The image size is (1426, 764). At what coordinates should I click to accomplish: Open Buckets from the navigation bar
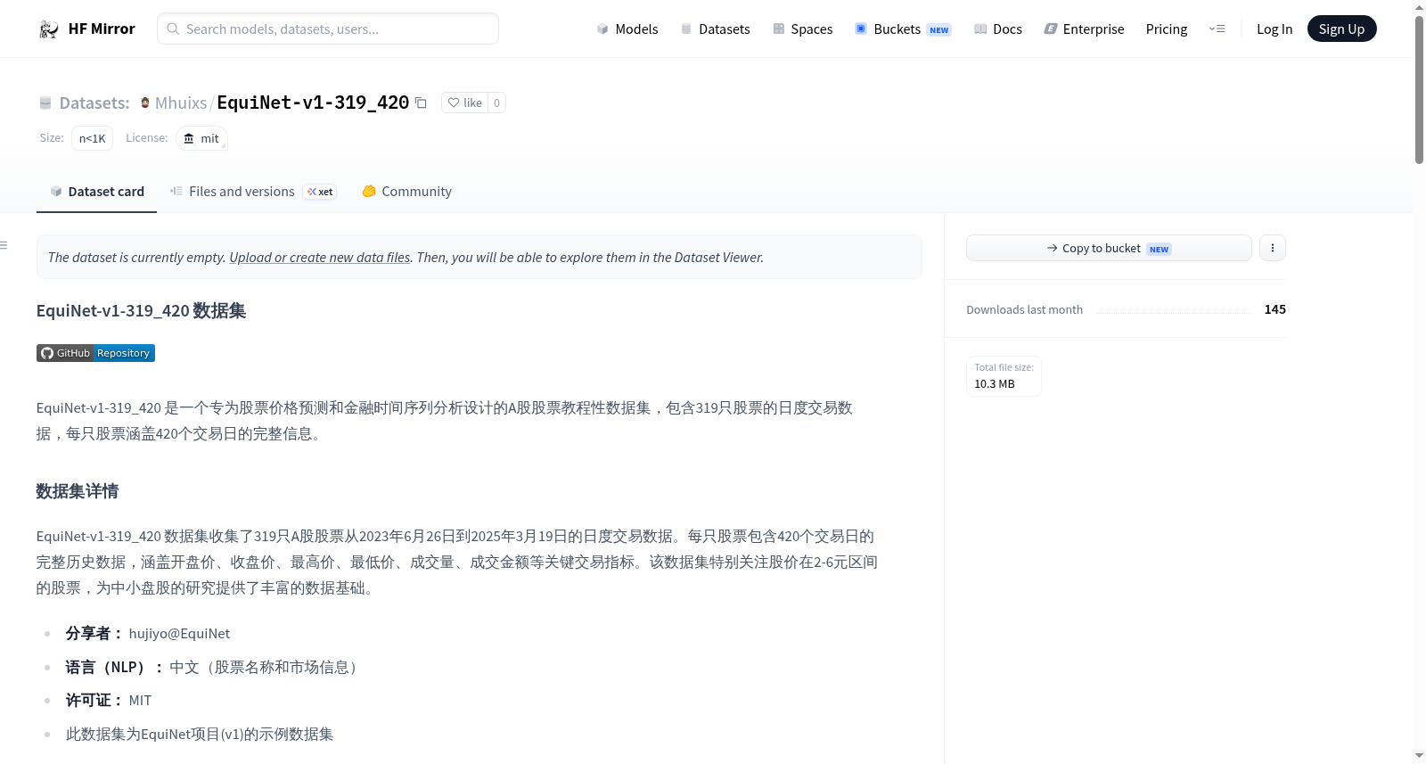click(903, 29)
